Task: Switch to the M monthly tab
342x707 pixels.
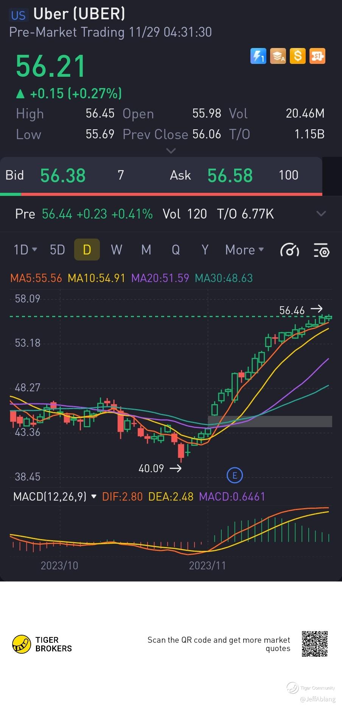Action: click(x=146, y=250)
